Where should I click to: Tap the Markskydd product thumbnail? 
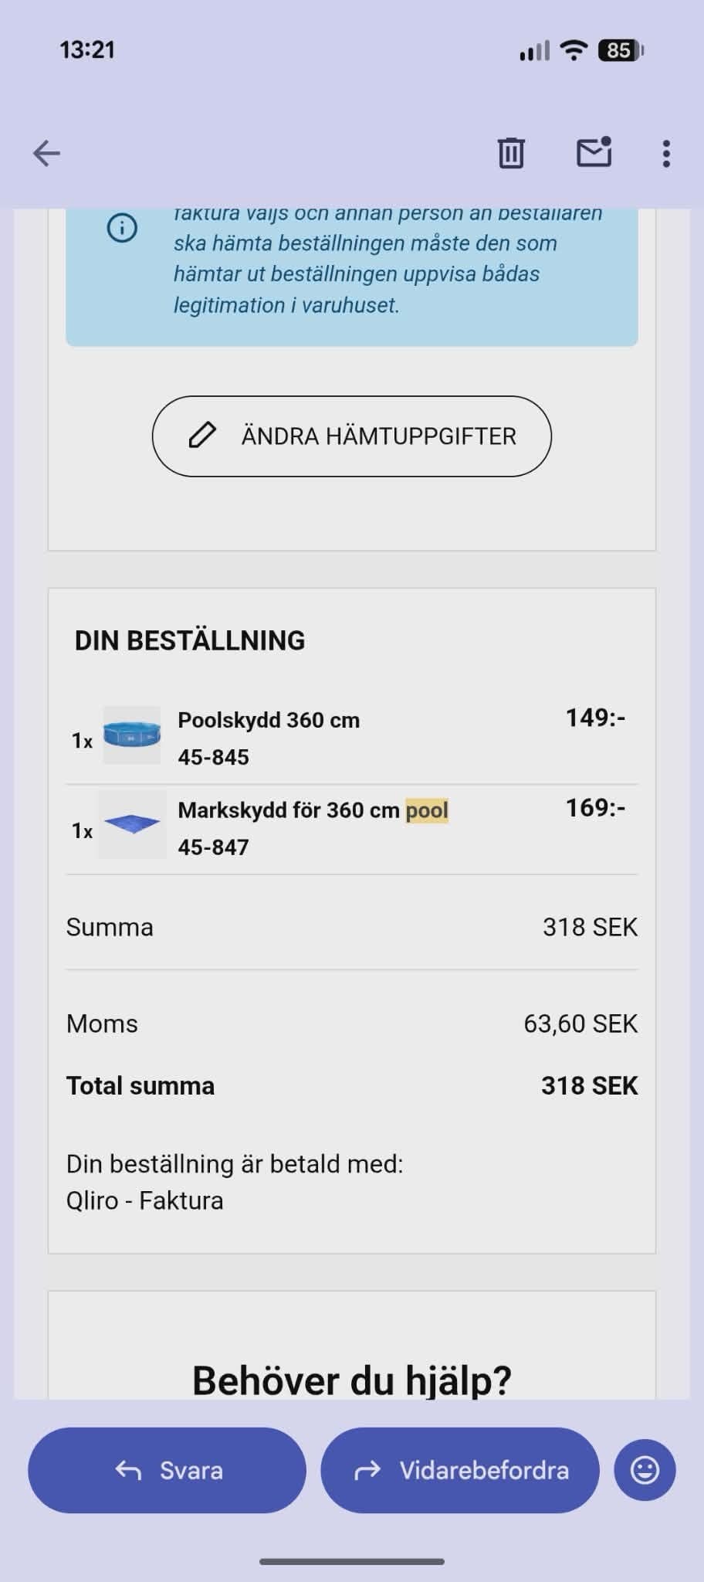(x=132, y=824)
